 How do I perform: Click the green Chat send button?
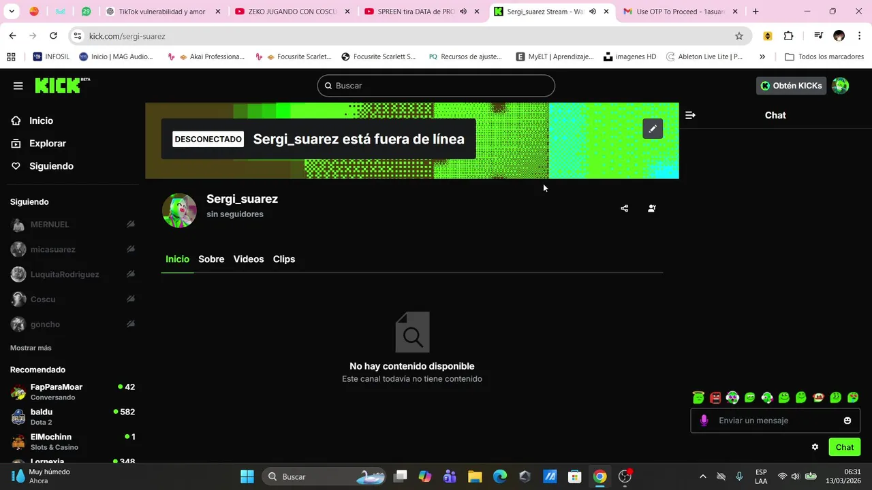click(845, 447)
